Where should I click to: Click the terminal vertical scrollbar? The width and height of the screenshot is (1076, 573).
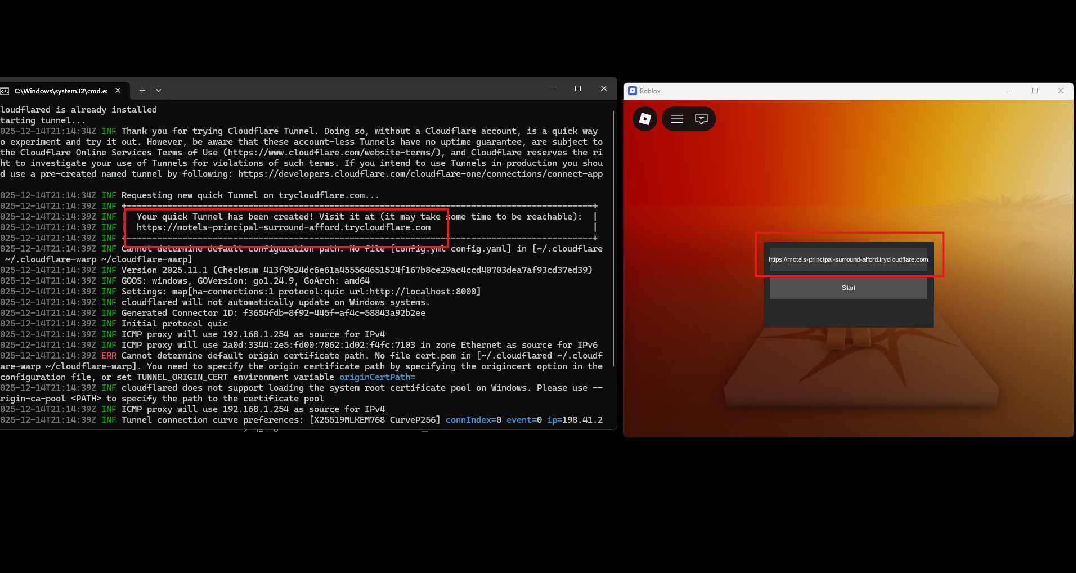coord(613,236)
